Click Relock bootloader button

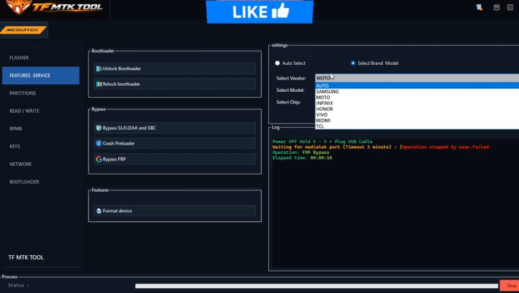click(174, 84)
